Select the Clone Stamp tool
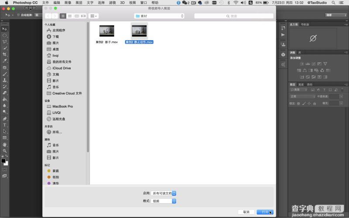The image size is (349, 218). point(4,80)
